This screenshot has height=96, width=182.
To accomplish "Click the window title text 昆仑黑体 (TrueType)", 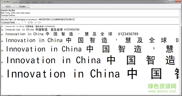I will point(11,2).
